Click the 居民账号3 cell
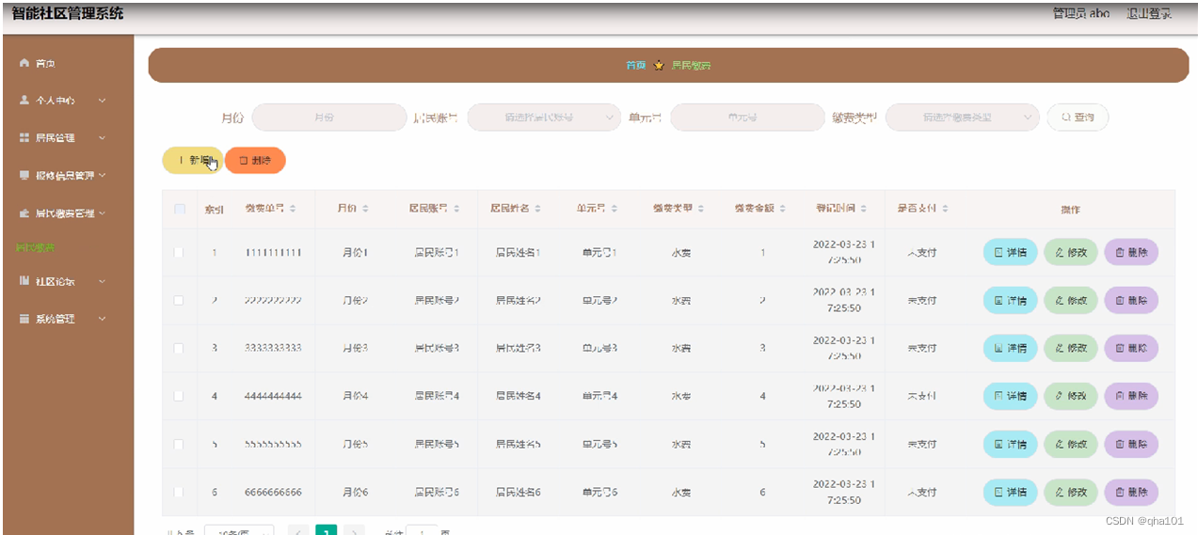Image resolution: width=1198 pixels, height=535 pixels. click(x=437, y=349)
